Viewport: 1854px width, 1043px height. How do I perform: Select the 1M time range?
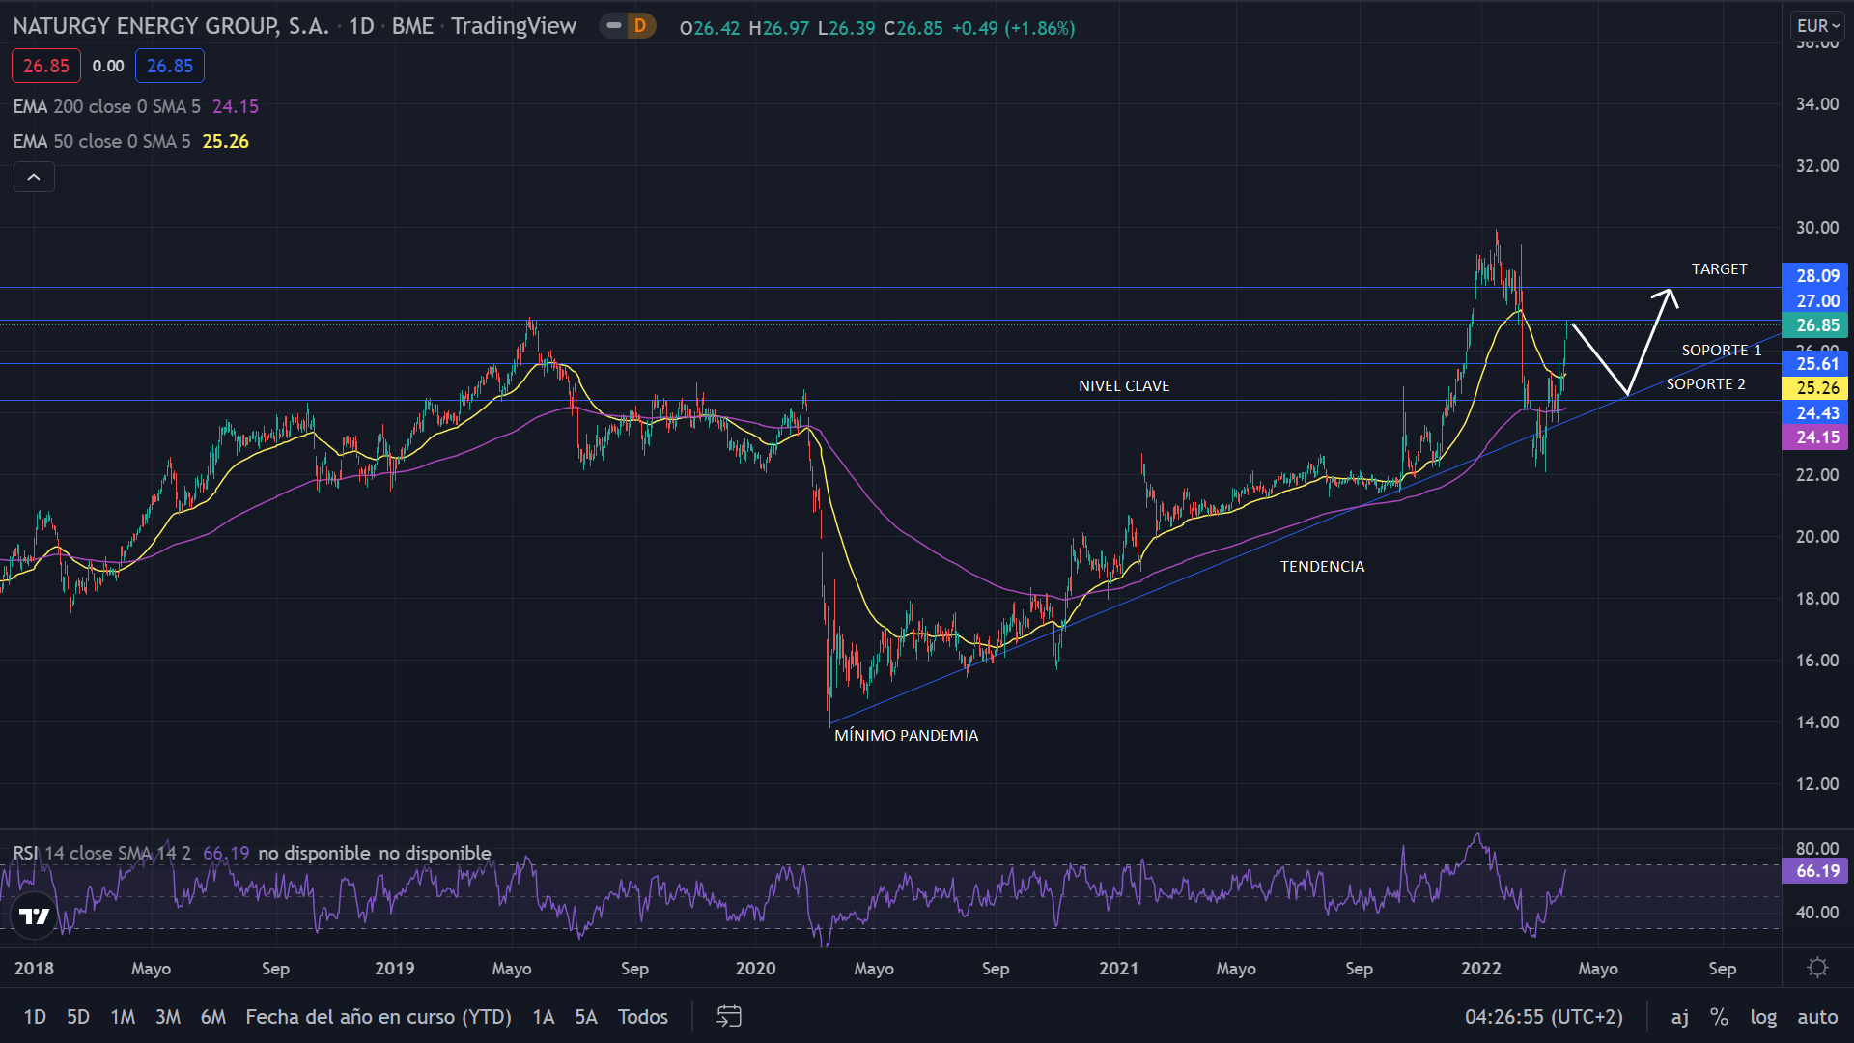click(x=123, y=1016)
